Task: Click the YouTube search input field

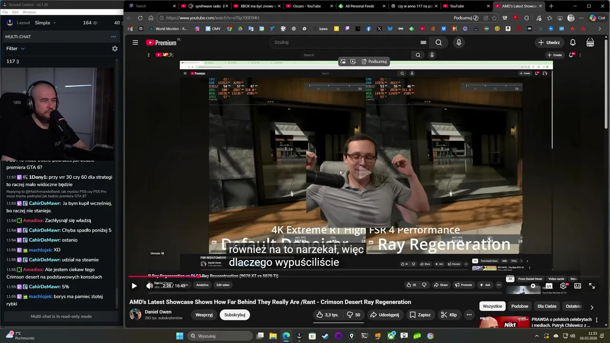Action: pyautogui.click(x=343, y=42)
